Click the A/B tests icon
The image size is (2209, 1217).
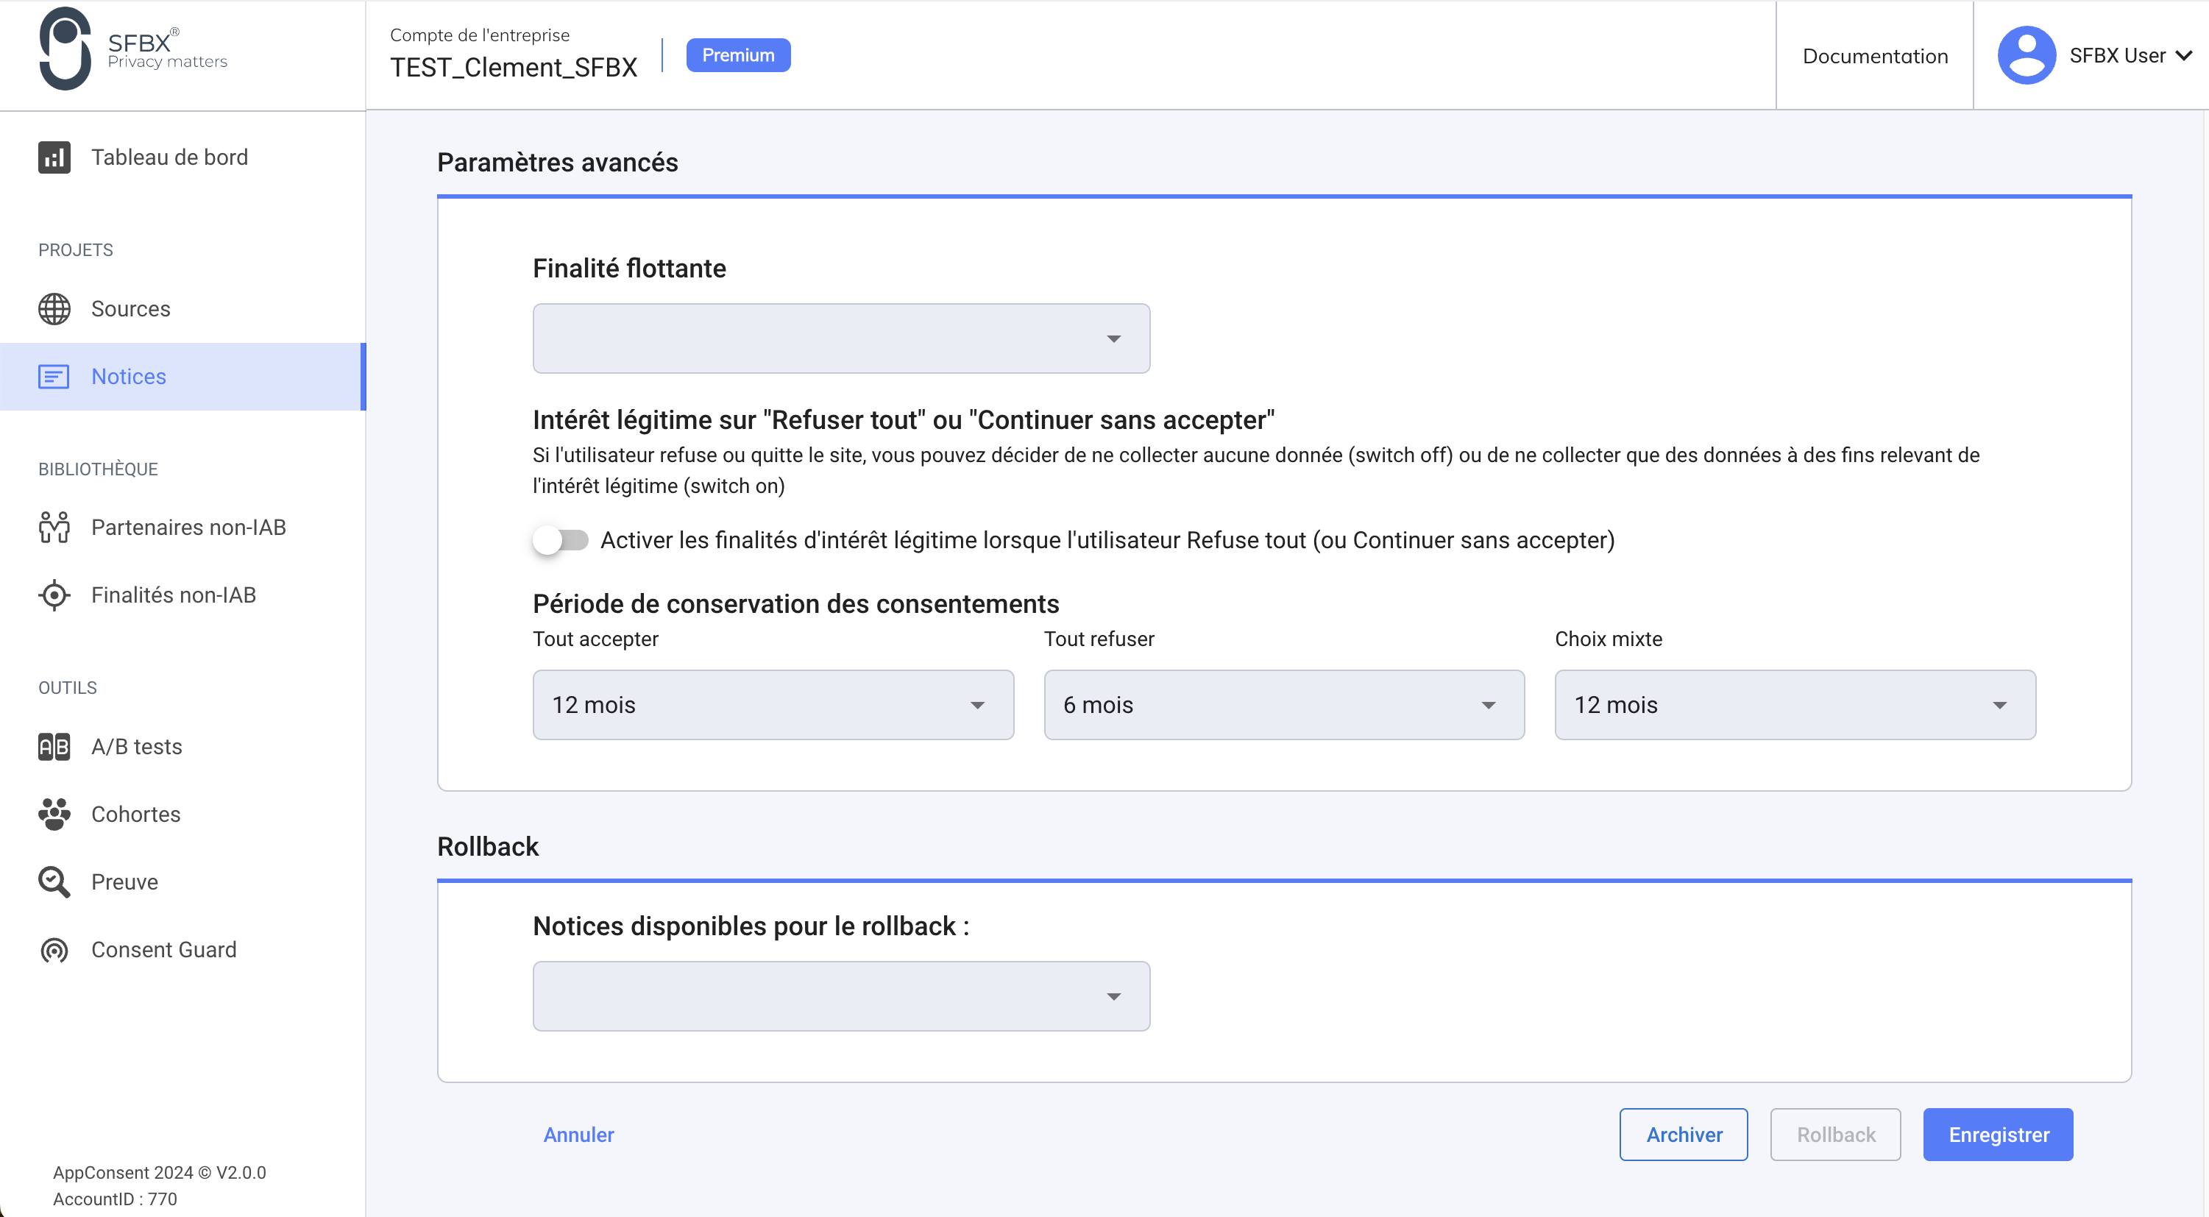[x=54, y=747]
